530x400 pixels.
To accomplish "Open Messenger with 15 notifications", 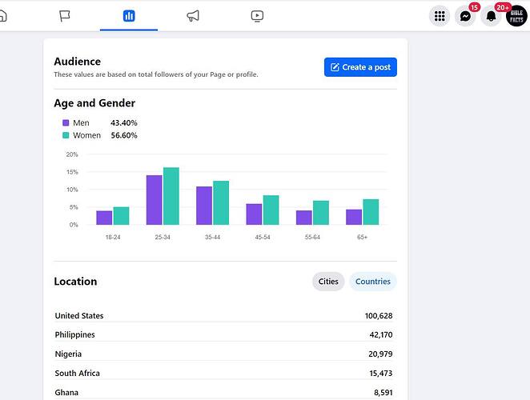I will point(465,16).
